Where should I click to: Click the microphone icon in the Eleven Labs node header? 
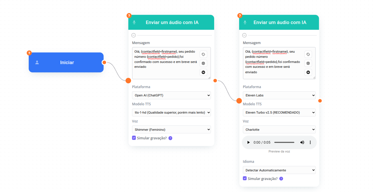[245, 22]
